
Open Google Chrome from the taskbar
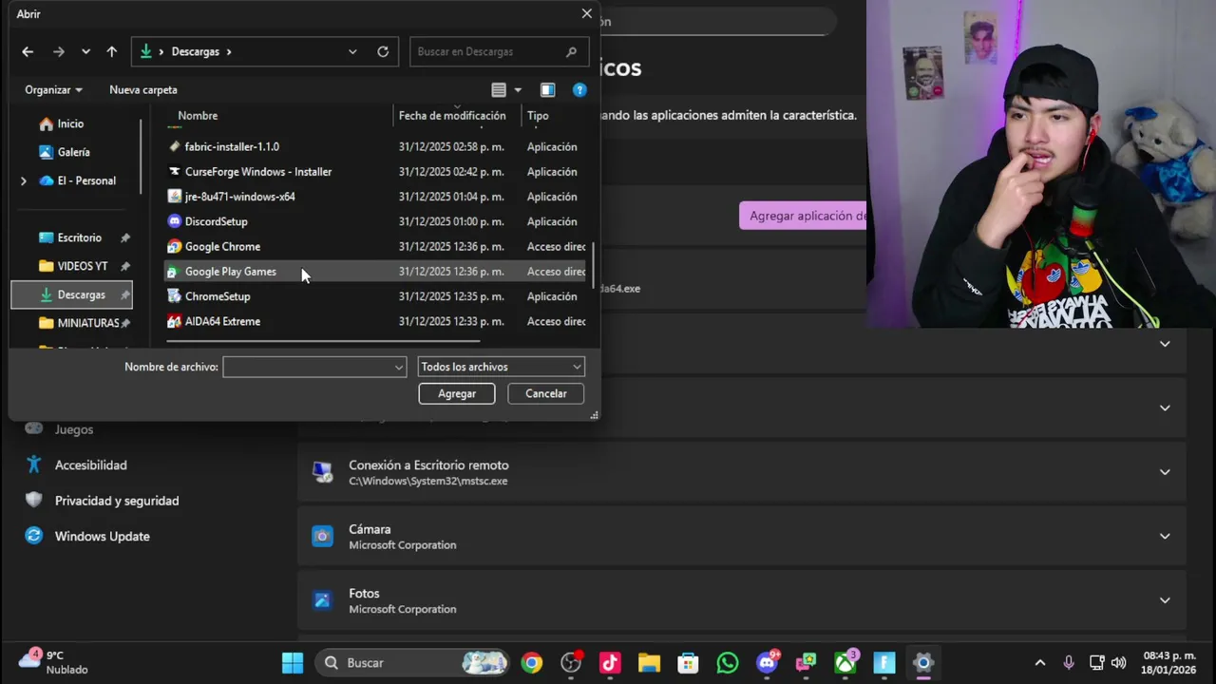(x=531, y=662)
